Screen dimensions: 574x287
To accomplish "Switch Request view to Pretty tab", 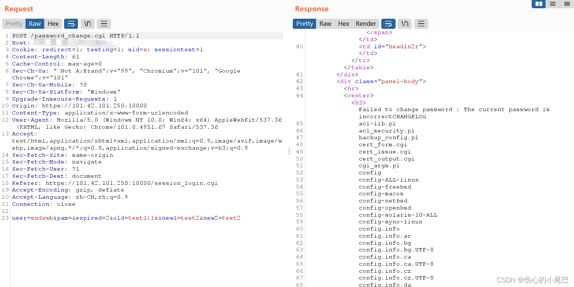I will click(x=14, y=24).
